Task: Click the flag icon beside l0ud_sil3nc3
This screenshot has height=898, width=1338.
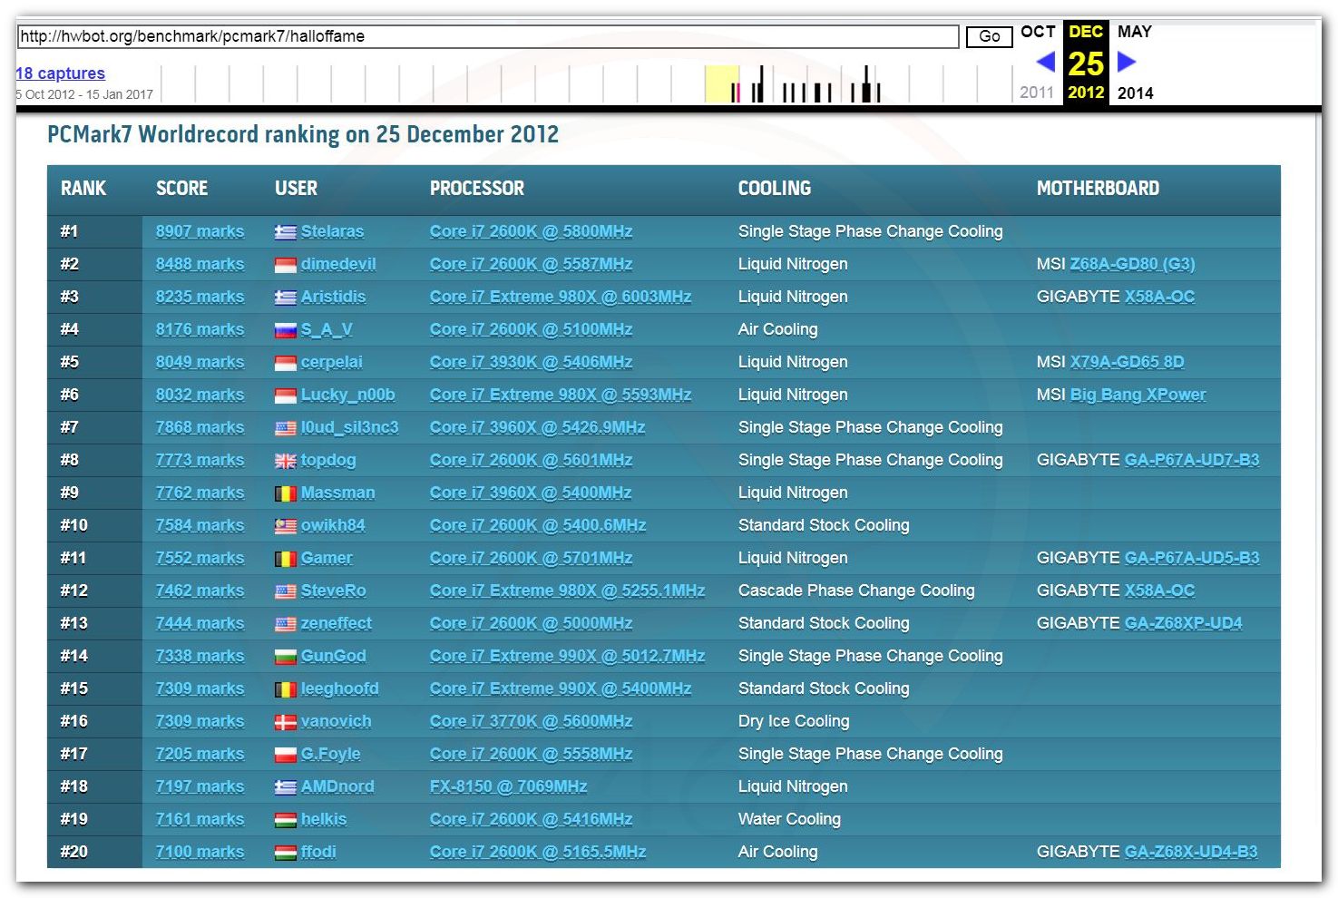Action: tap(285, 428)
